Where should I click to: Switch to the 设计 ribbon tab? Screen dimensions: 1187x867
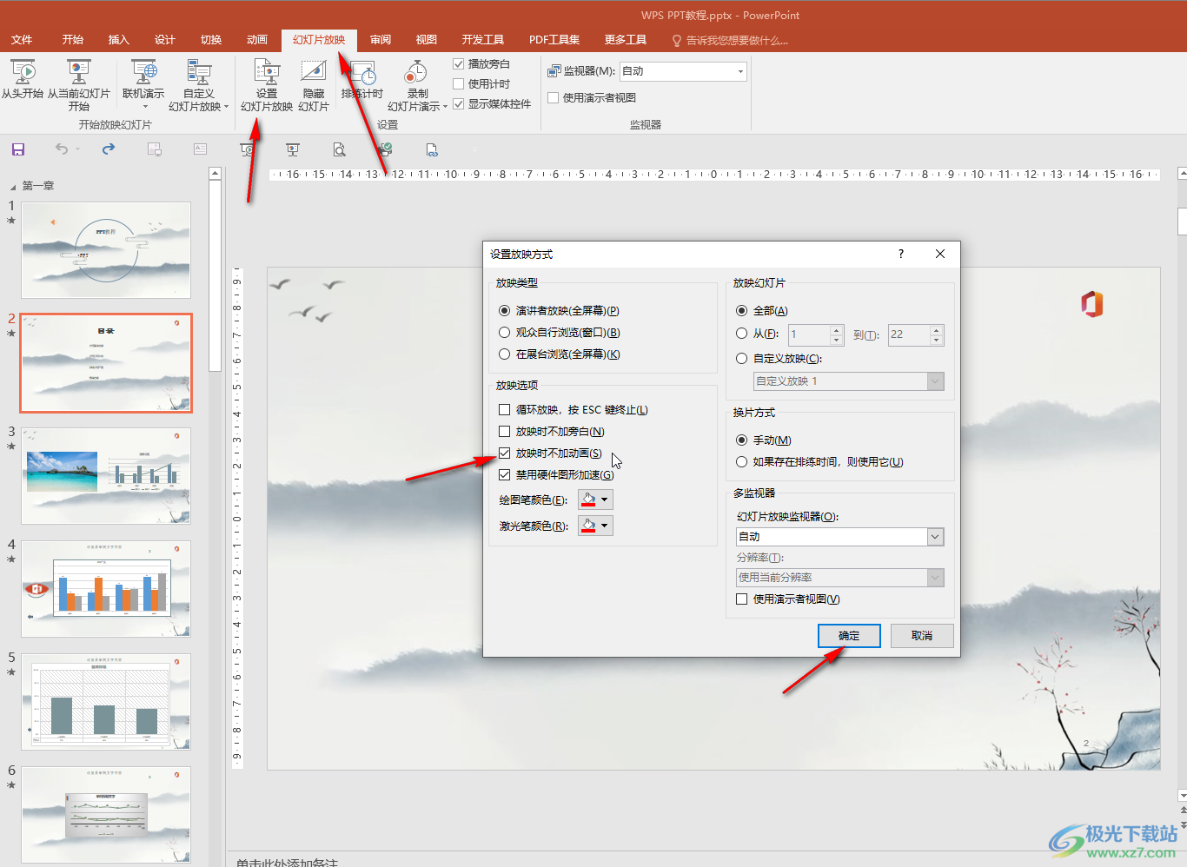[165, 40]
